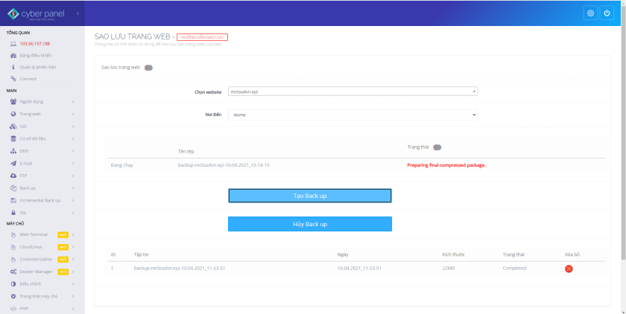Click the contrast icon beside Điều chỉnh

13,284
